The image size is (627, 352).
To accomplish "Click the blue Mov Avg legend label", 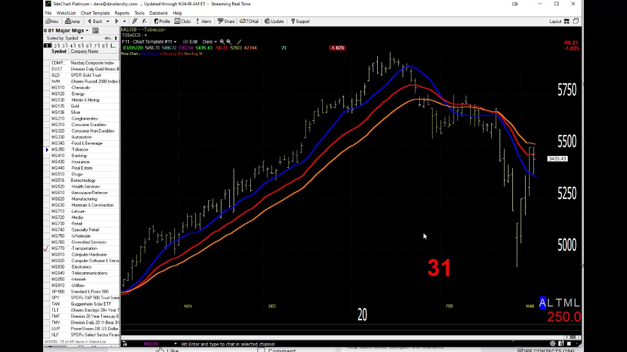I will tap(151, 53).
